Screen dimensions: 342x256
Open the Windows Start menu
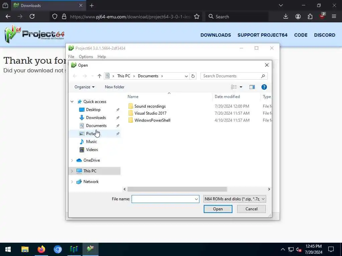[x=8, y=249]
